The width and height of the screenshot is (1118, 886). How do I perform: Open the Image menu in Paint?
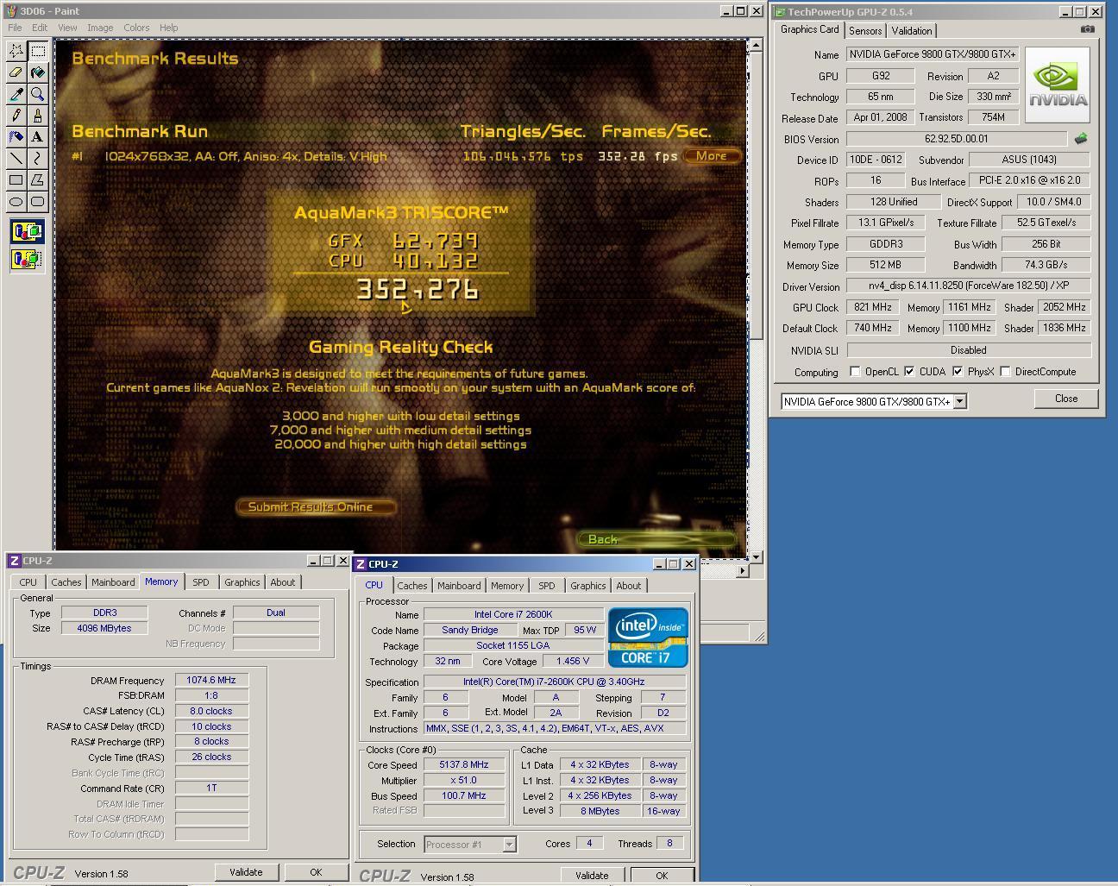click(100, 28)
